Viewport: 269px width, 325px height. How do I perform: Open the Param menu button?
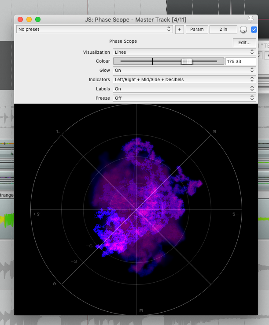[197, 30]
